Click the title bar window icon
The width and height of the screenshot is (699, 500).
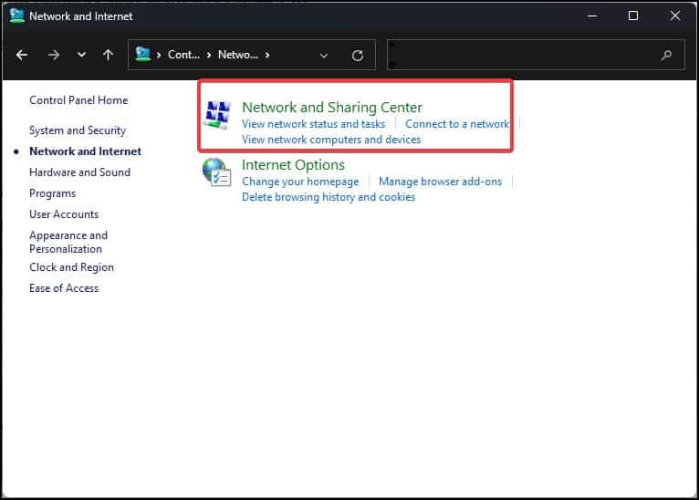(16, 16)
